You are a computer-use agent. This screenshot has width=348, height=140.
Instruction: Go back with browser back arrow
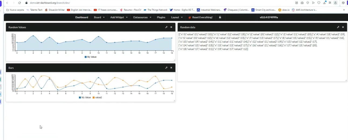point(7,3)
